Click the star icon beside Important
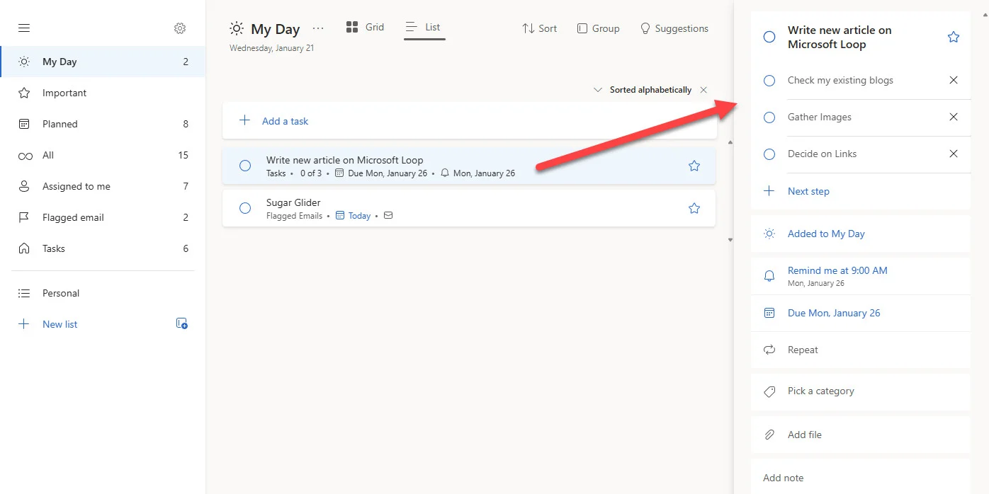Screen dimensions: 989x494 (x=24, y=93)
